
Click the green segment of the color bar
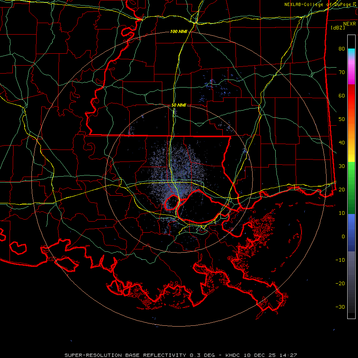[x=351, y=188]
